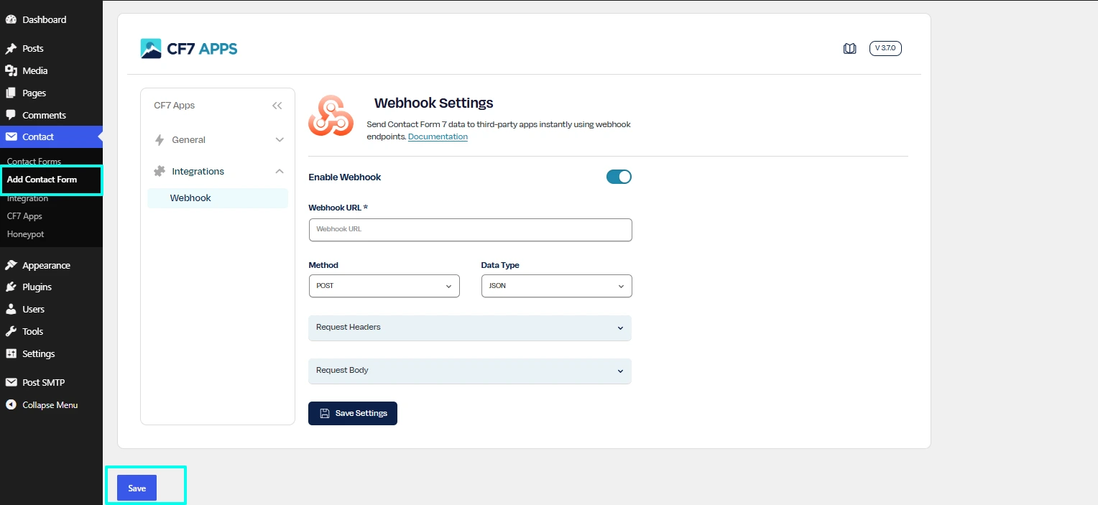This screenshot has width=1098, height=505.
Task: Click the Tools wrench icon
Action: click(11, 331)
